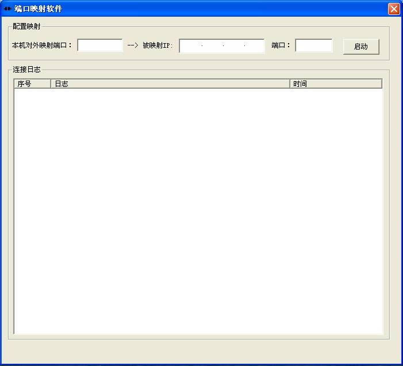
Task: Close the 端口映射软件 window
Action: pos(393,9)
